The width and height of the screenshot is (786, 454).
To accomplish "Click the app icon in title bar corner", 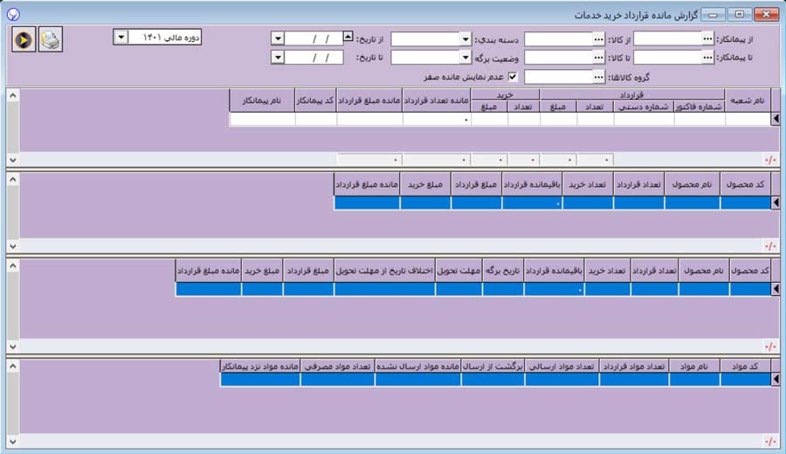I will [11, 14].
